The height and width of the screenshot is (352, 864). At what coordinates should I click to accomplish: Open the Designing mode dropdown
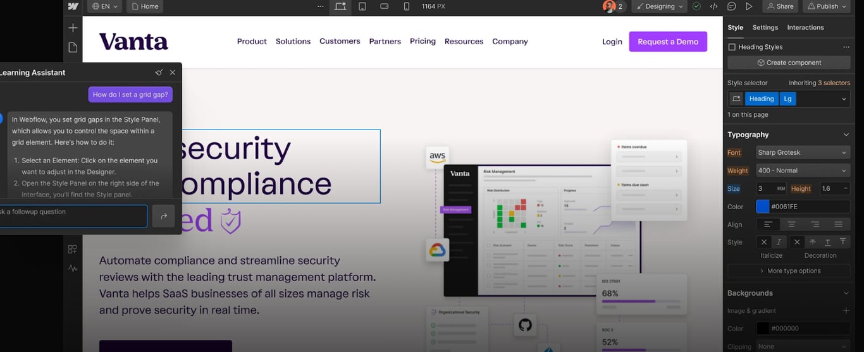[x=660, y=6]
